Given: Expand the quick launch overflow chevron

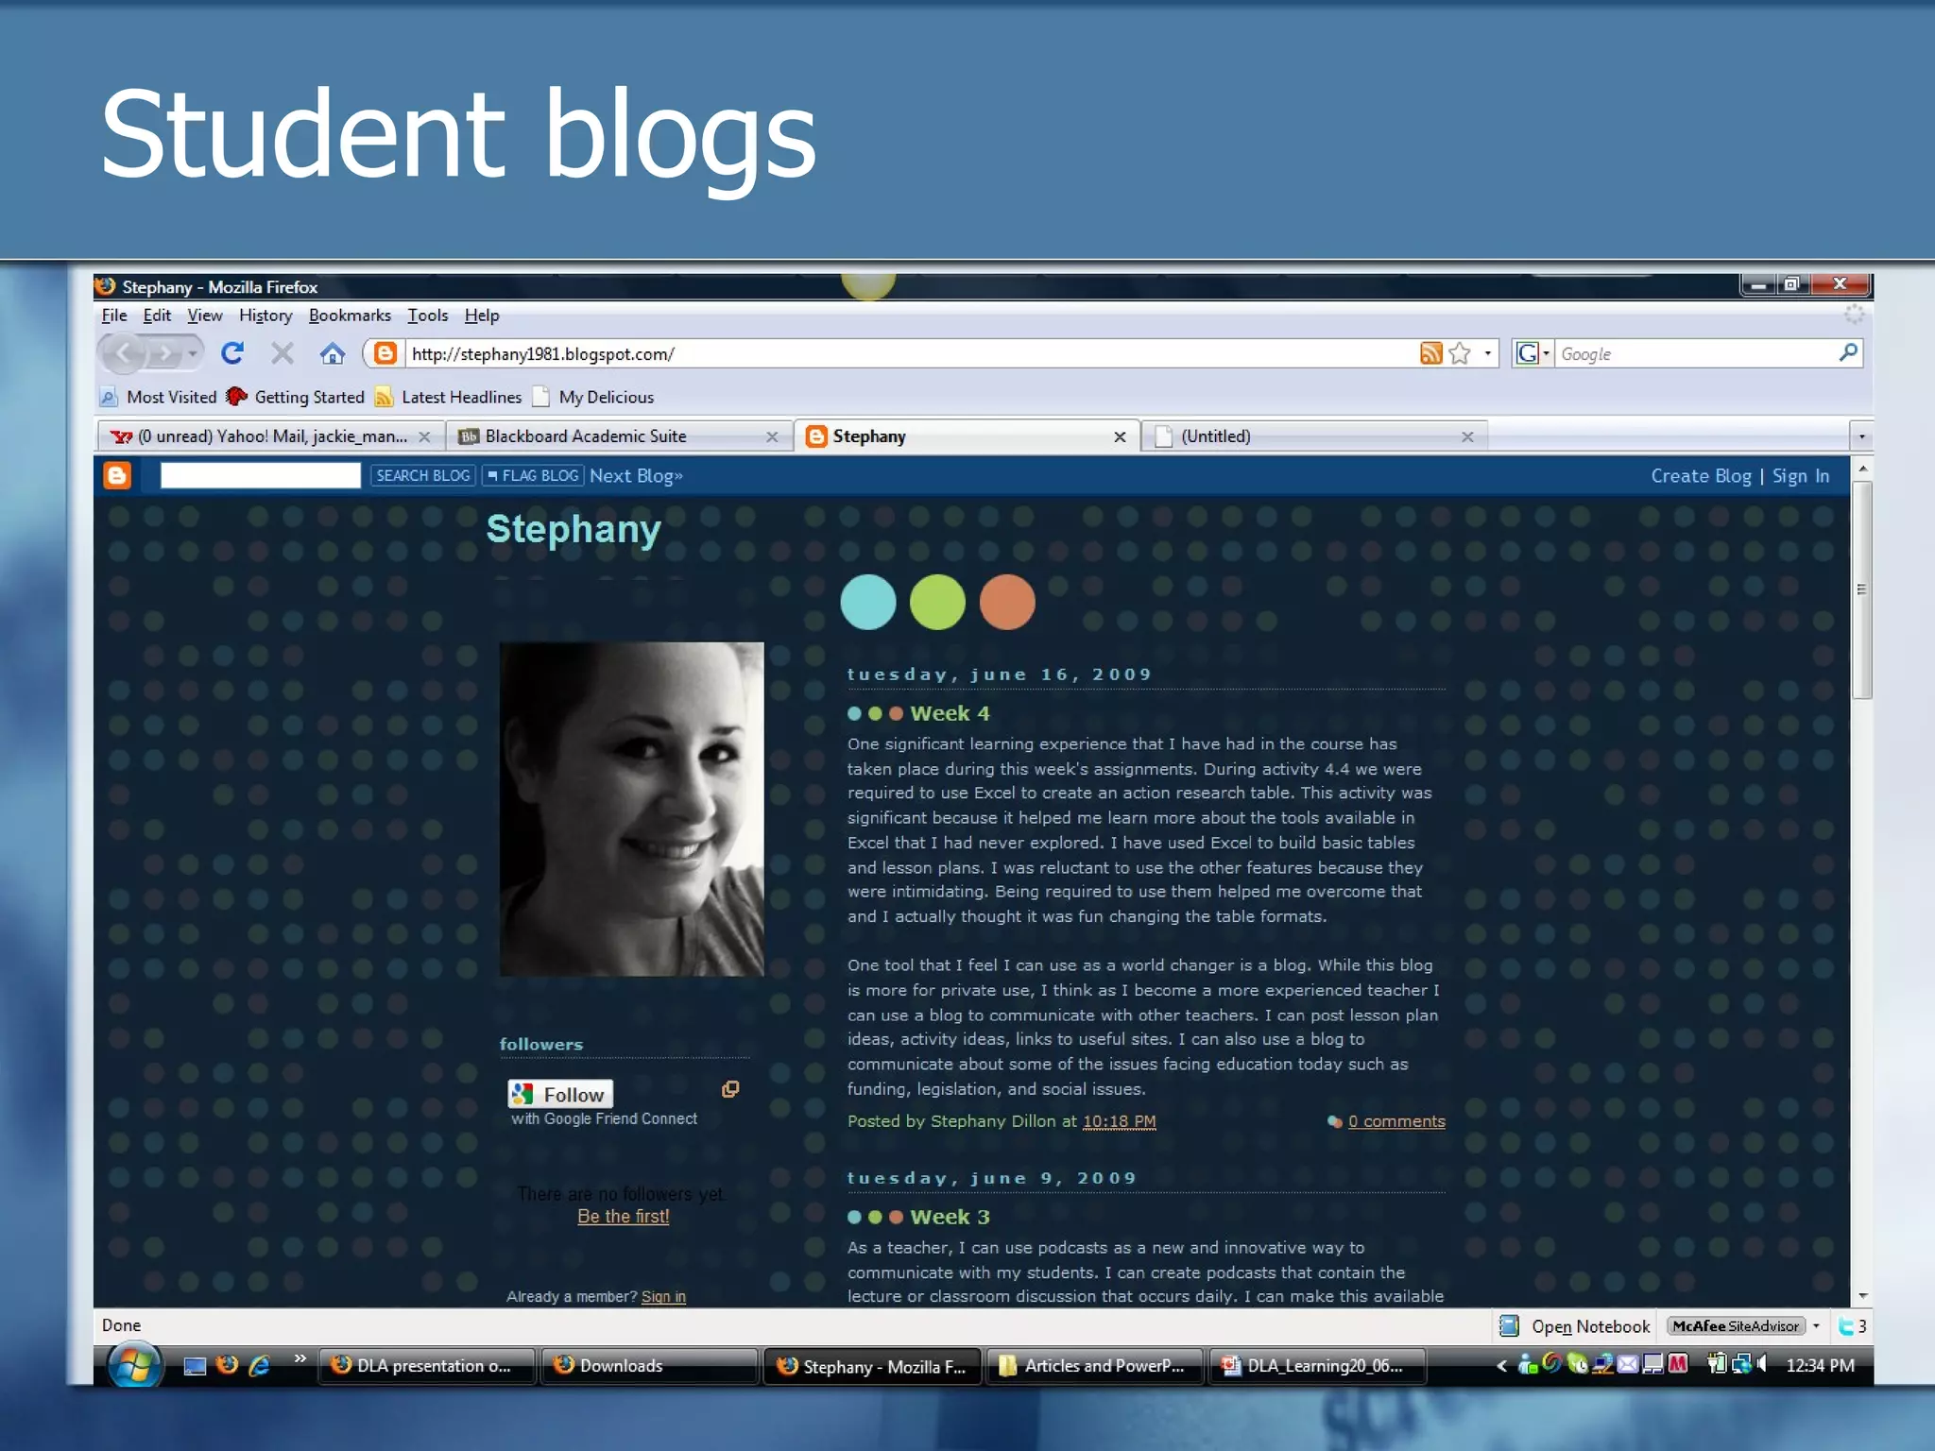Looking at the screenshot, I should pyautogui.click(x=300, y=1358).
